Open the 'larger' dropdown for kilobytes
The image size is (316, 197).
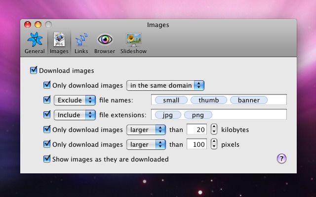(x=146, y=130)
